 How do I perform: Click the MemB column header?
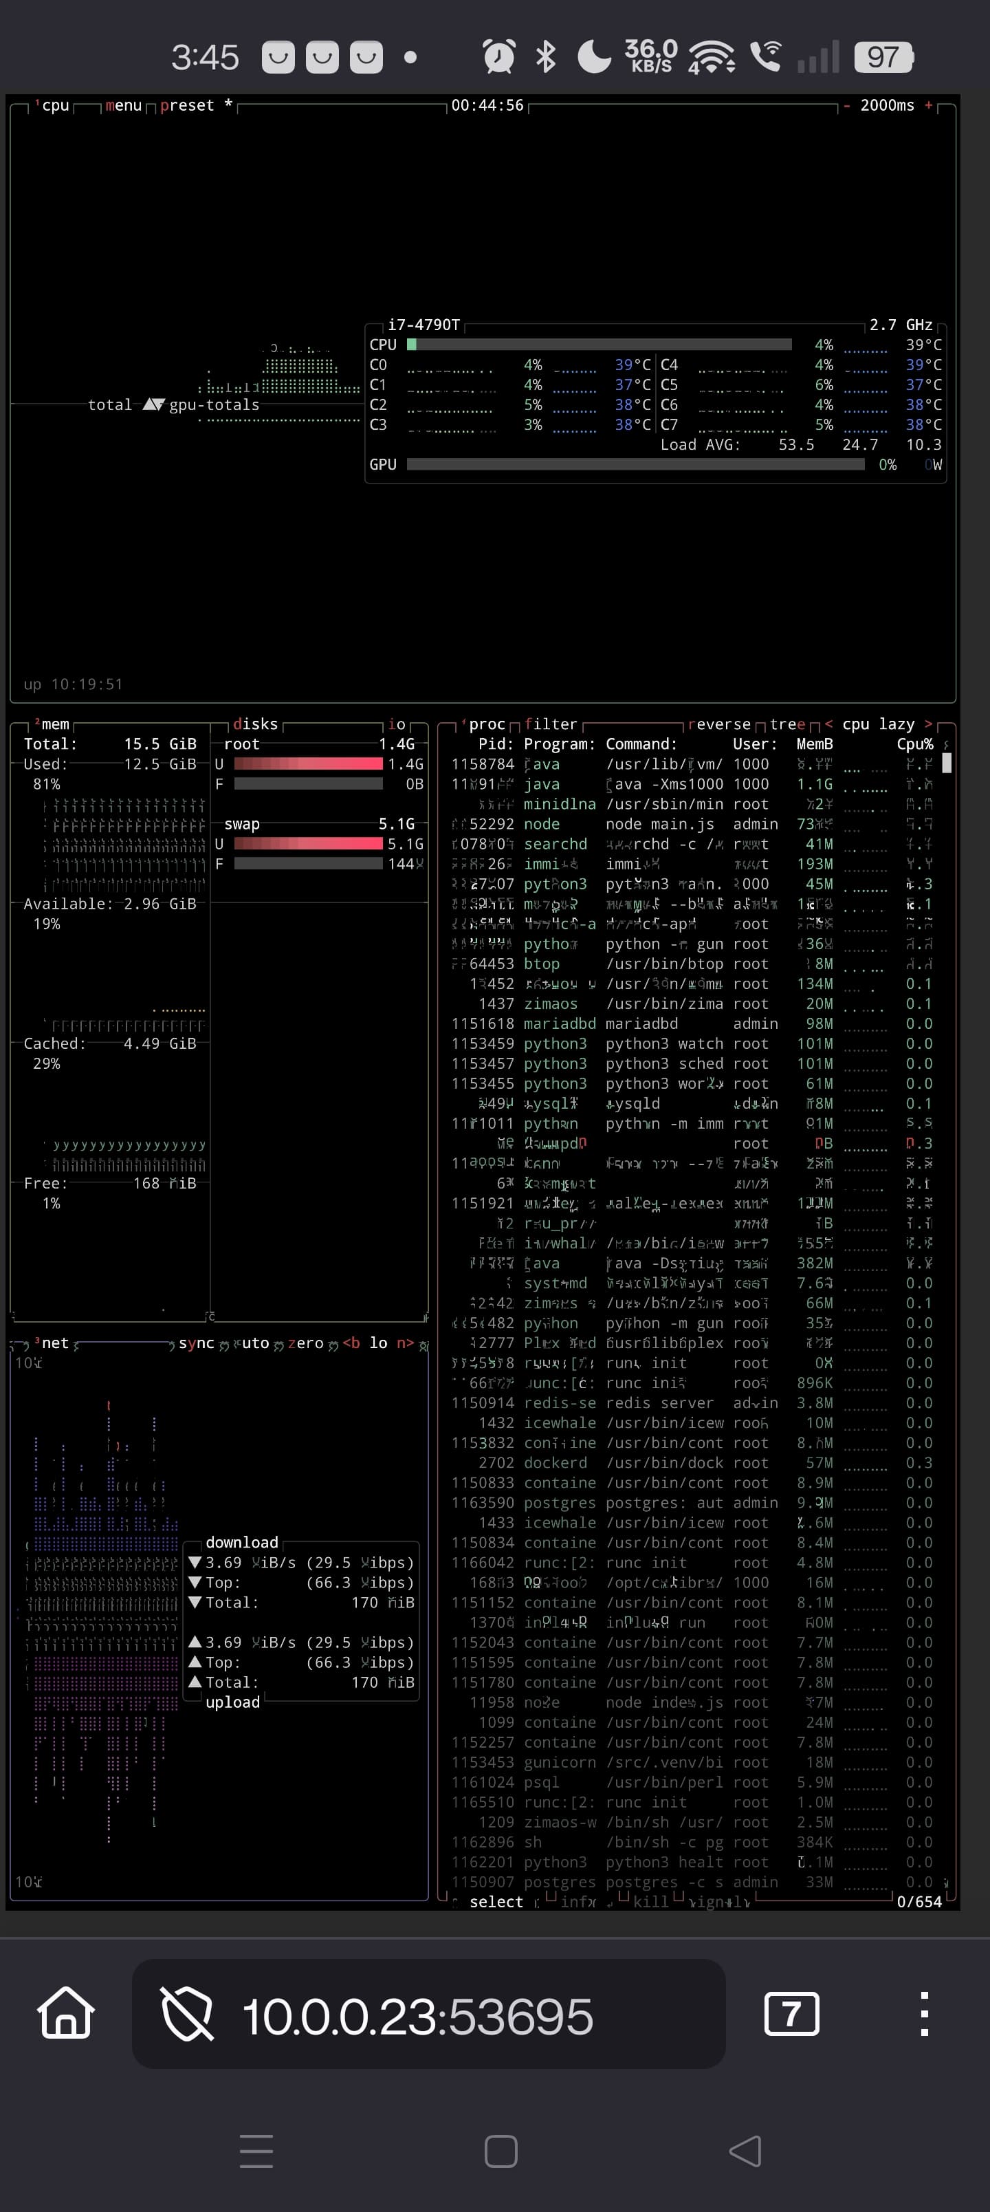coord(815,744)
